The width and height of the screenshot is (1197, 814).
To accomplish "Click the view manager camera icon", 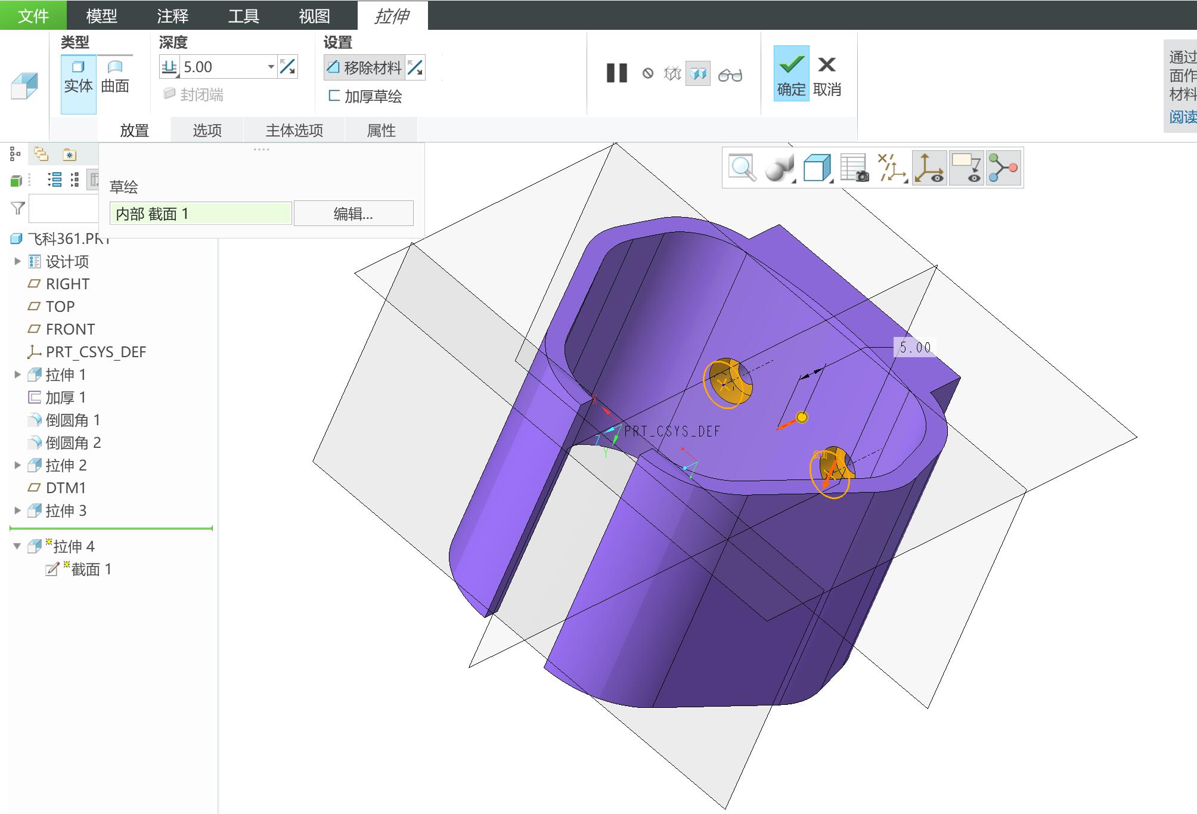I will pyautogui.click(x=854, y=168).
